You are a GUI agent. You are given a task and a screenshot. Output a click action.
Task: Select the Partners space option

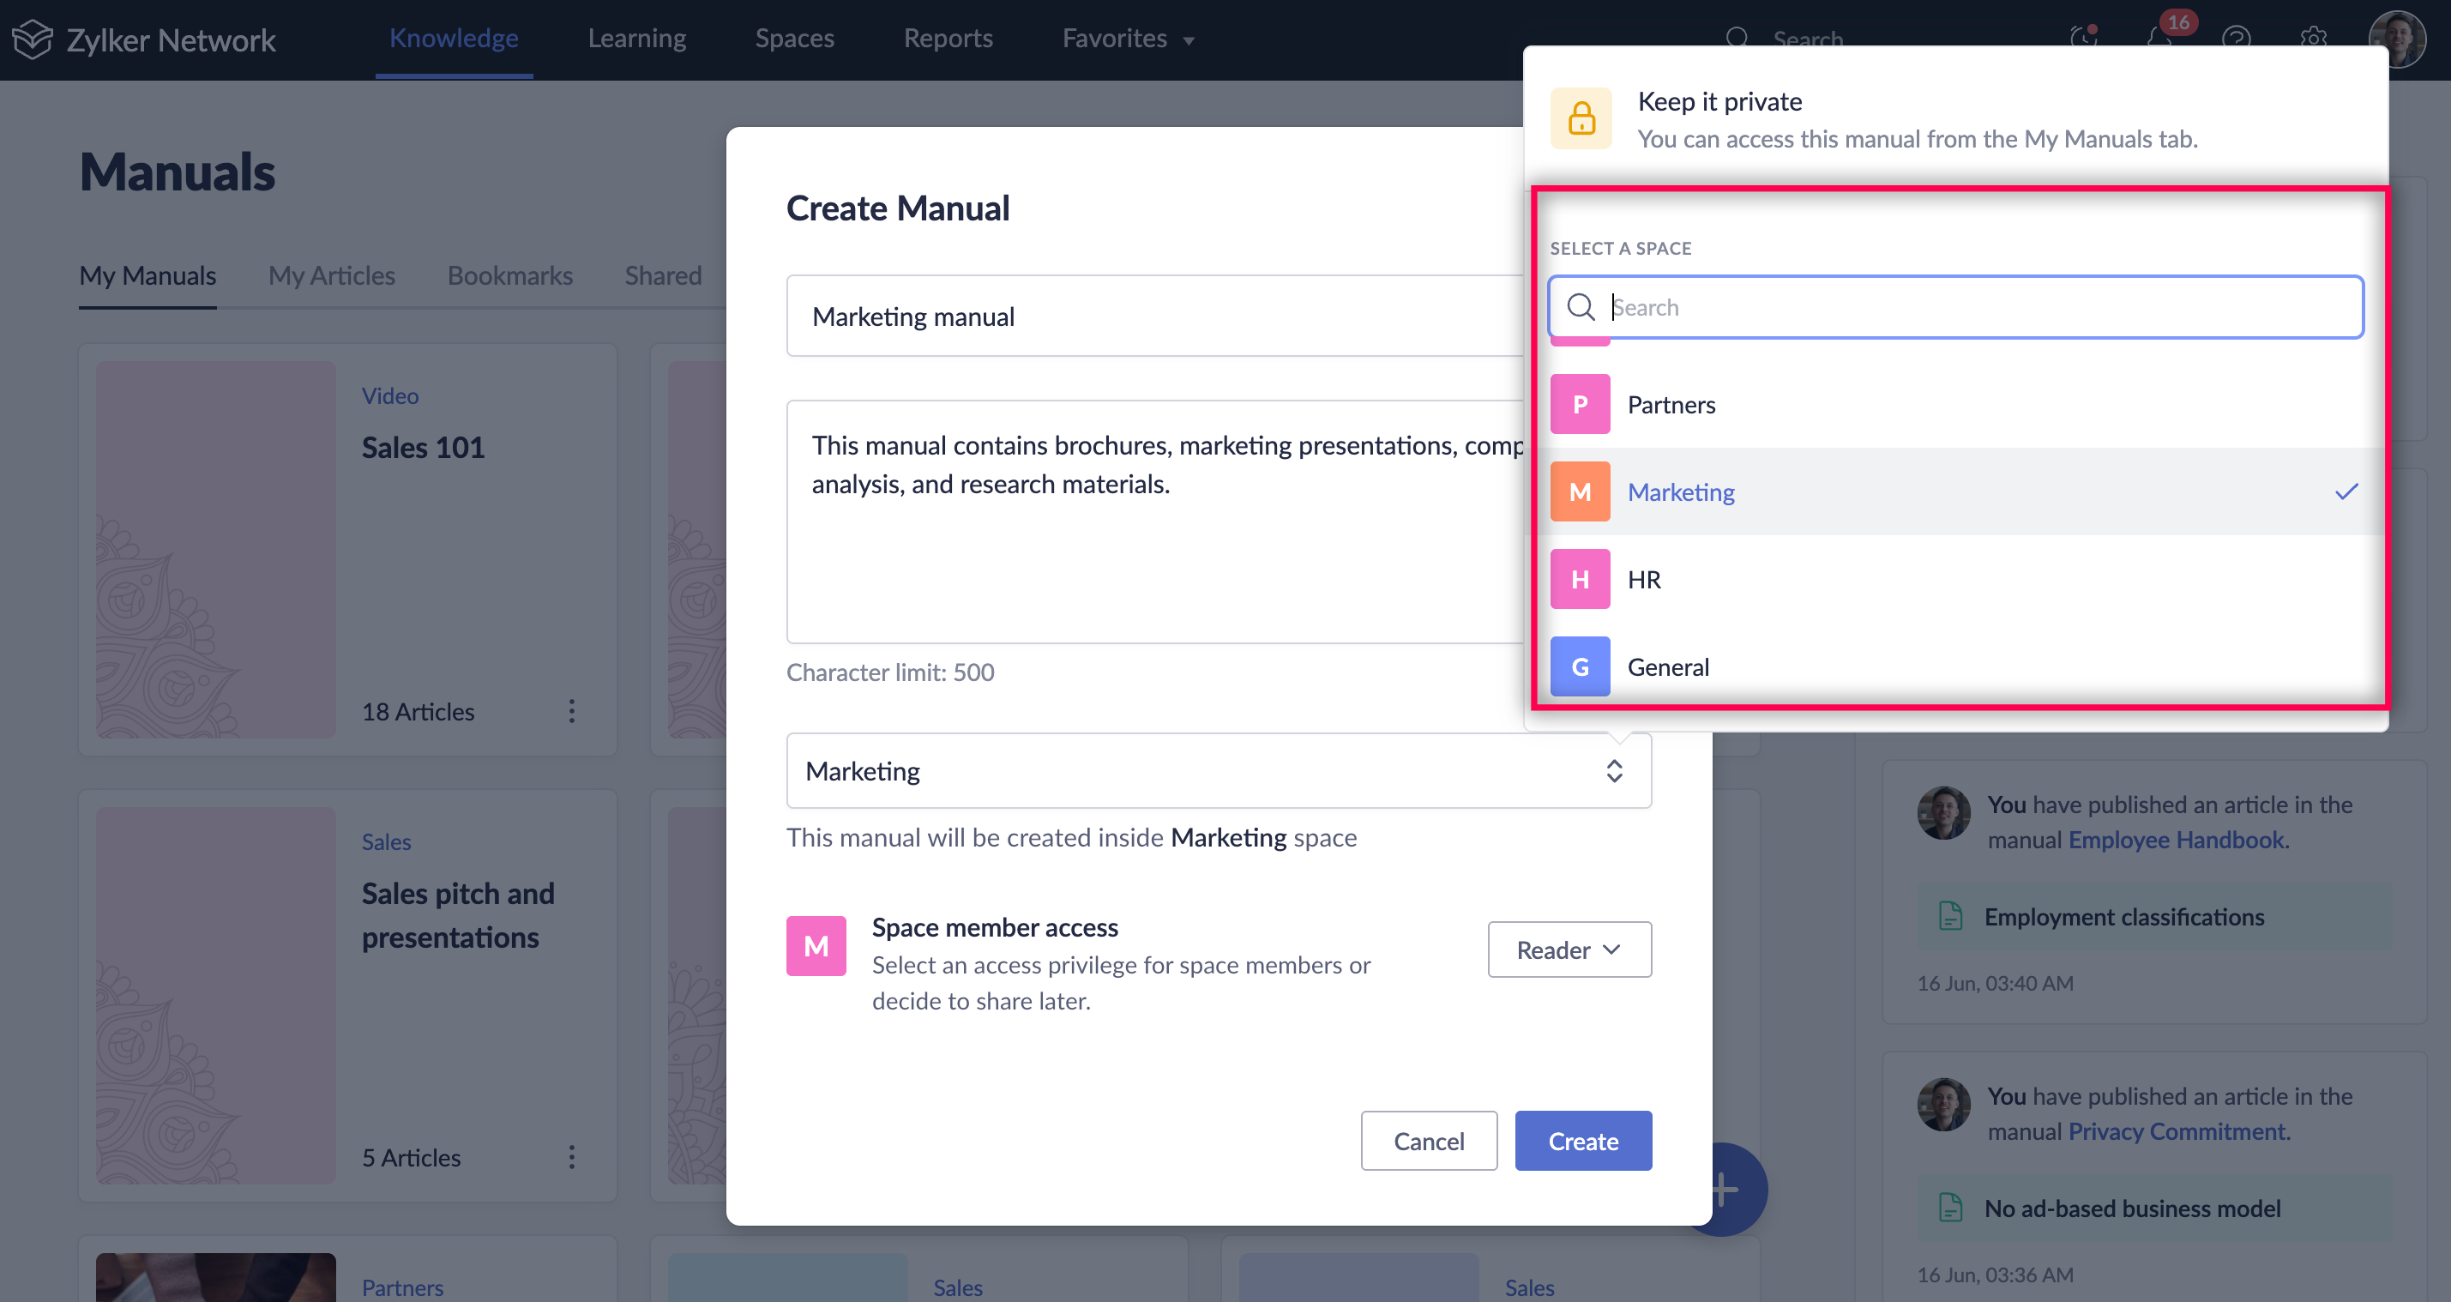1671,405
